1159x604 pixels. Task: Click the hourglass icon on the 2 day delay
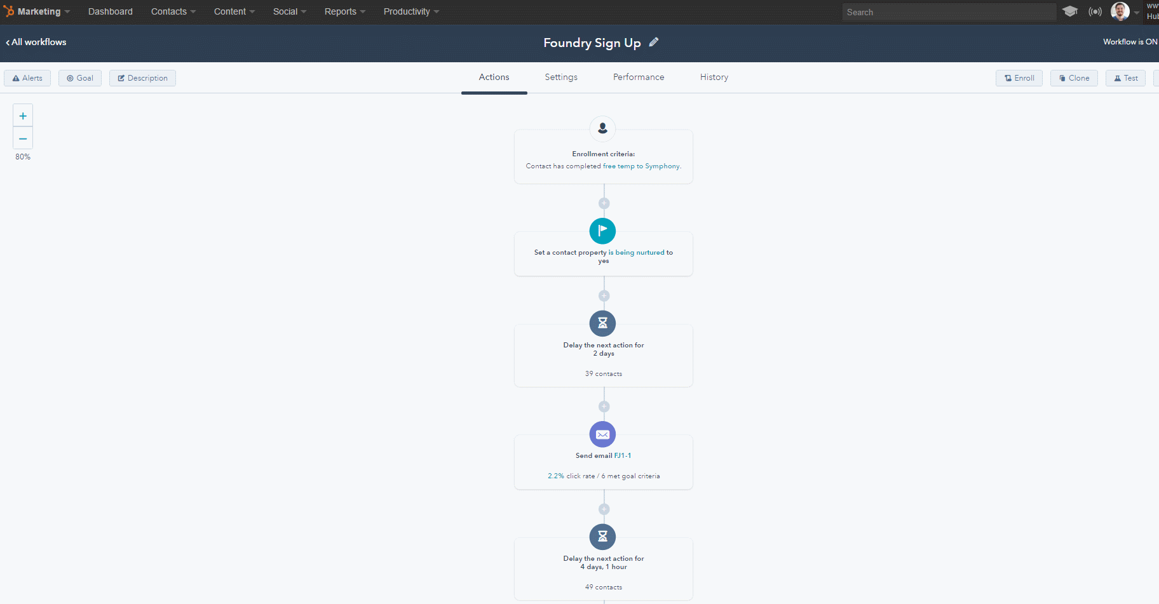coord(602,323)
